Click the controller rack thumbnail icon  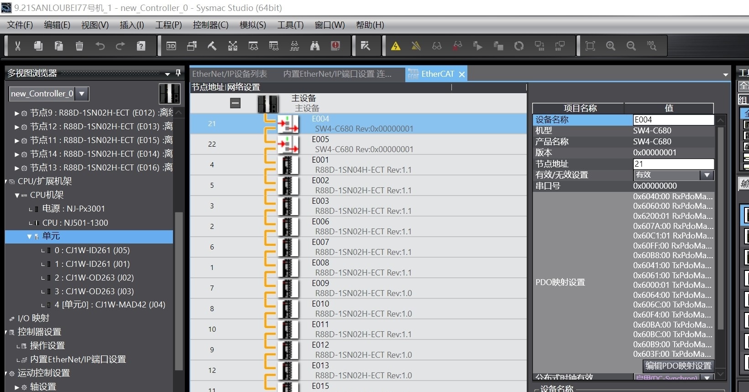coord(169,94)
